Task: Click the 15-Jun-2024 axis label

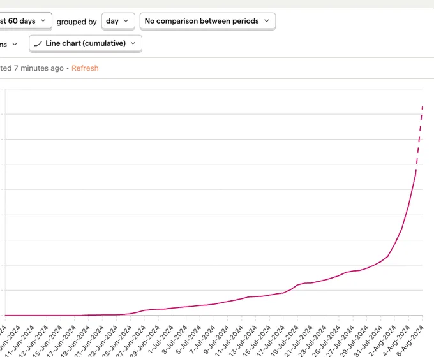Action: (x=47, y=341)
